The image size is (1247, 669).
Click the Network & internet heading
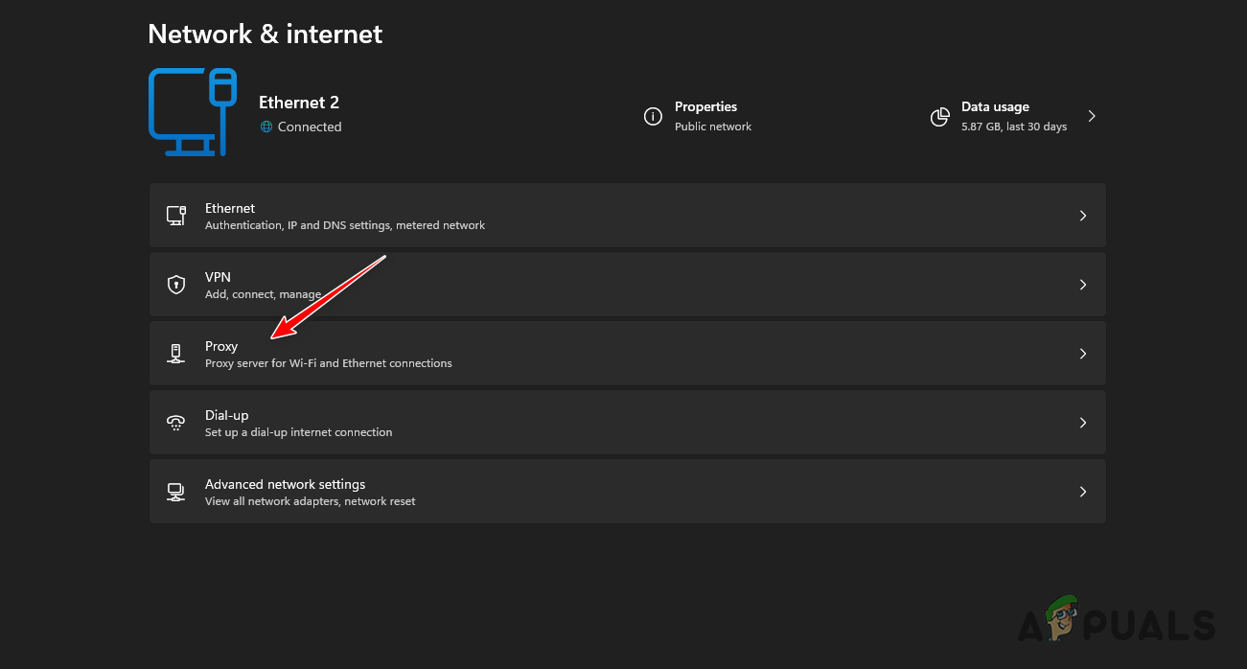click(x=265, y=34)
